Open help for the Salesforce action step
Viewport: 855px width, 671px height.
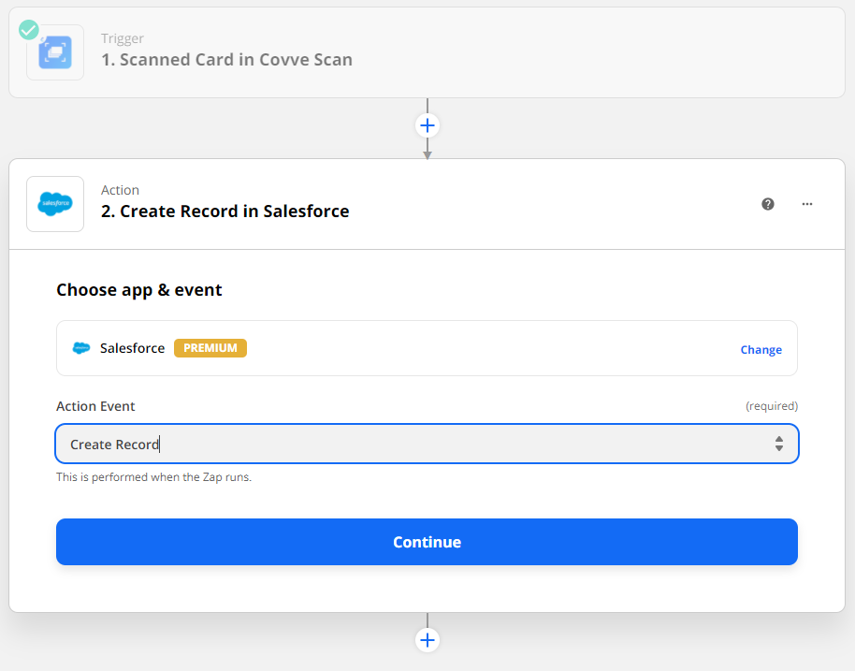click(768, 204)
